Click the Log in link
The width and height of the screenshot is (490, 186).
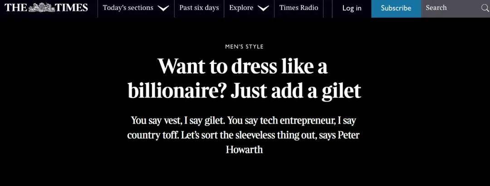[x=352, y=8]
